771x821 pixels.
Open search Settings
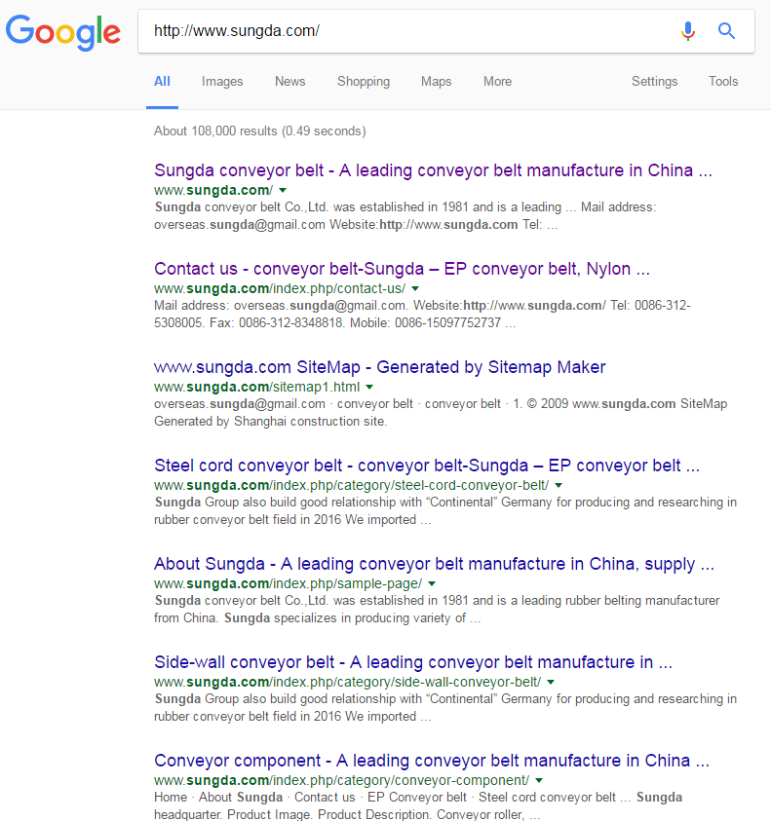click(654, 82)
